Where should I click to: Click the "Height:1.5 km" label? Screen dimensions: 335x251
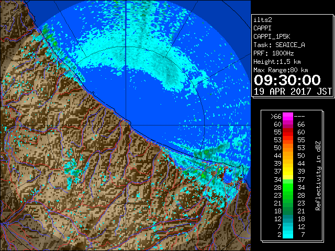pos(277,62)
